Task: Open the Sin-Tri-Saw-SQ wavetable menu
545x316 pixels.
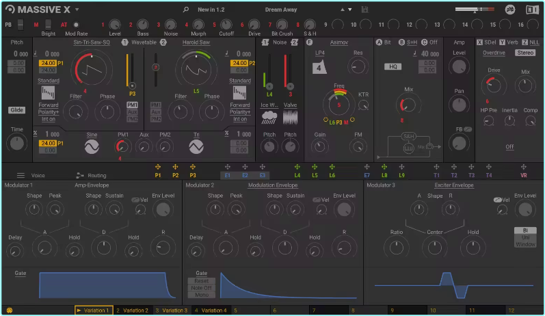Action: (92, 42)
